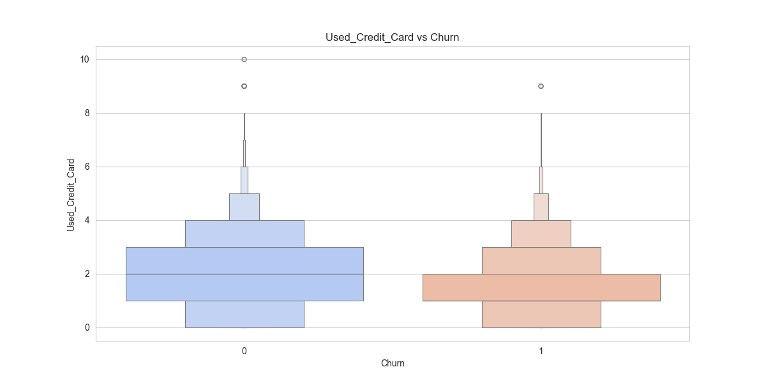Pick the small blue box spanning 4 to 5
This screenshot has height=383, width=766.
pyautogui.click(x=244, y=207)
